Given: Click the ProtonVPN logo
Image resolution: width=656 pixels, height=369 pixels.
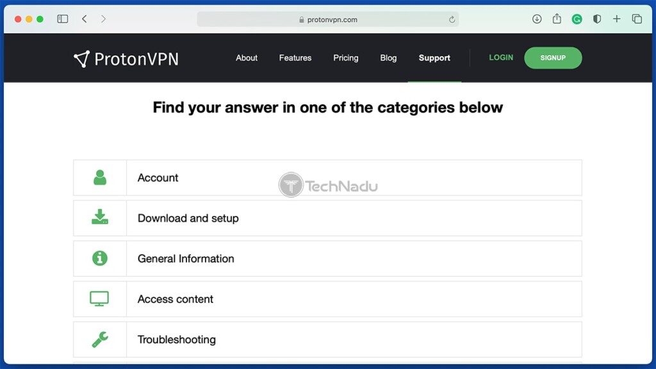Looking at the screenshot, I should tap(126, 59).
